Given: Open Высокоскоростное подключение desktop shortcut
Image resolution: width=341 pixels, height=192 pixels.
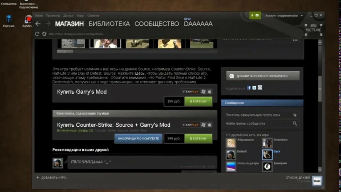Looking at the screenshot, I should pos(29,5).
